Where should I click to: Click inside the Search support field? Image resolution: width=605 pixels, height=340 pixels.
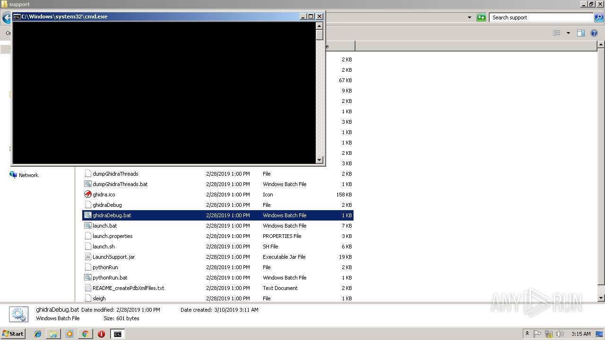pyautogui.click(x=542, y=17)
